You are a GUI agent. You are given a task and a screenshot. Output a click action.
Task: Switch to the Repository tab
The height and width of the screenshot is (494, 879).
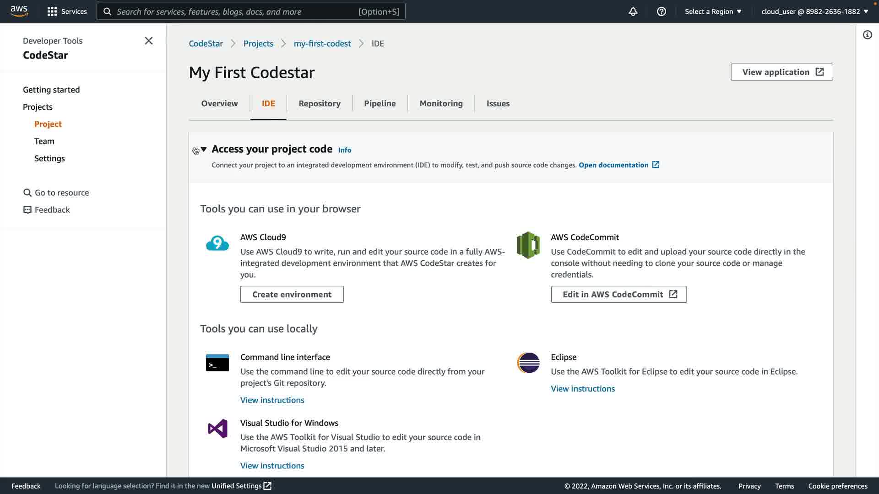pyautogui.click(x=319, y=103)
